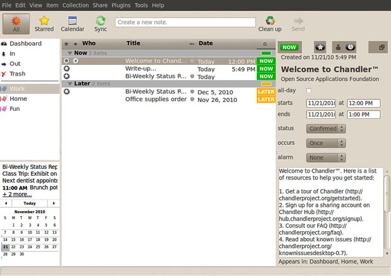Open the Share menu
Screen dimensions: 391x276
coord(100,5)
